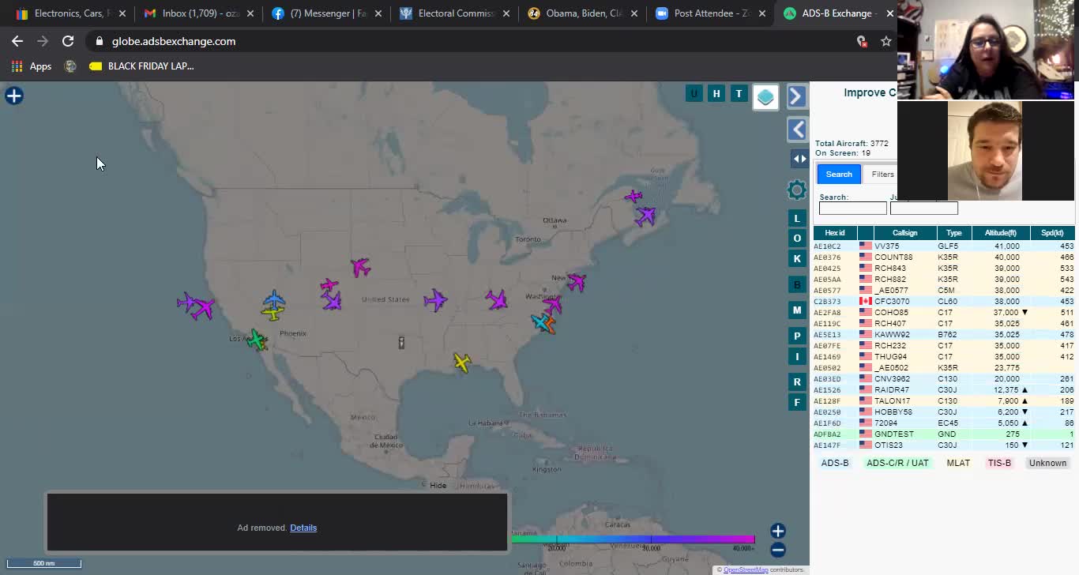The height and width of the screenshot is (575, 1079).
Task: Click the Search input field
Action: (852, 209)
